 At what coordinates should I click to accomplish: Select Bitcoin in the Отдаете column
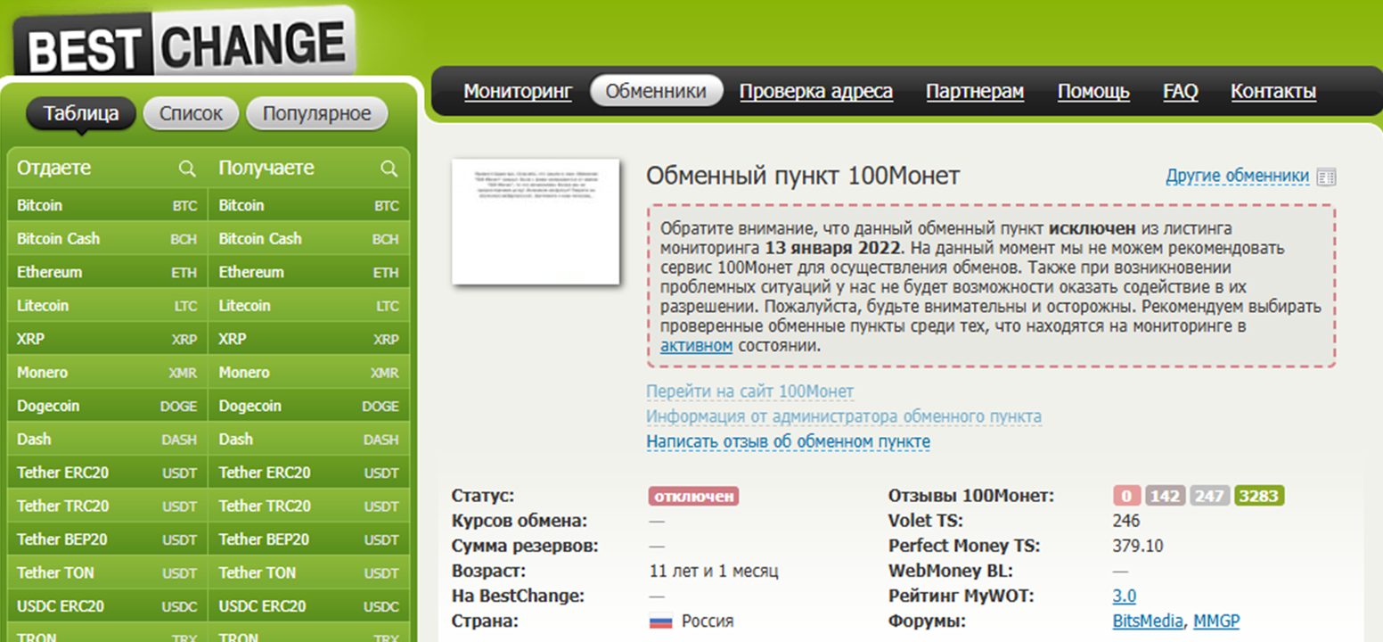[x=107, y=205]
